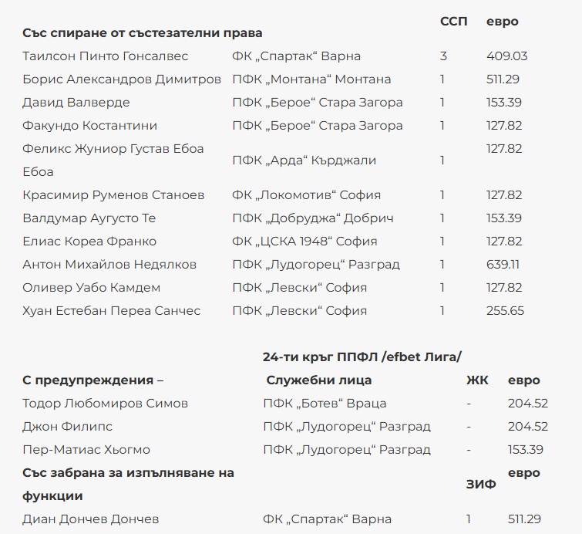
Task: Select fine amount 409.03
Action: click(506, 56)
